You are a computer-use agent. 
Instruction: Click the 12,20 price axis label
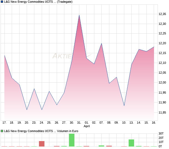[x=162, y=43]
